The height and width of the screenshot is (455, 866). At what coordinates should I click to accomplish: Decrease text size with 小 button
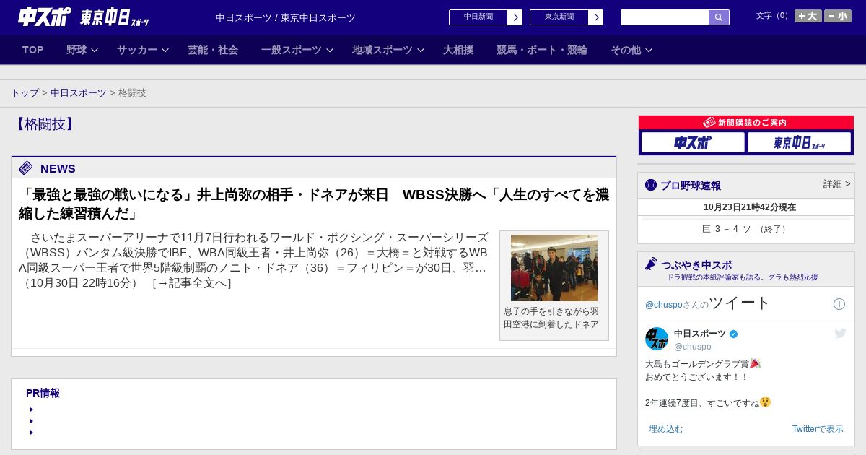point(838,16)
